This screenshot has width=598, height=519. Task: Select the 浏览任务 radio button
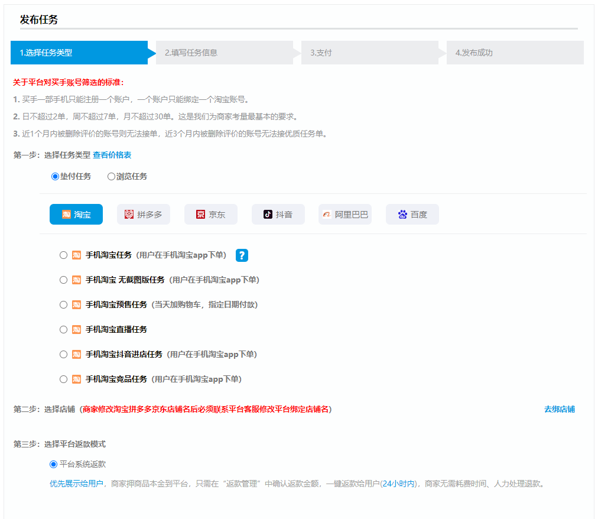(111, 176)
